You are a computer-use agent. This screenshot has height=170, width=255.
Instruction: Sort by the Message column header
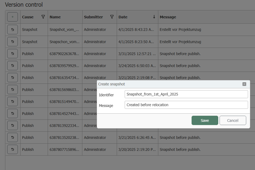(x=168, y=17)
